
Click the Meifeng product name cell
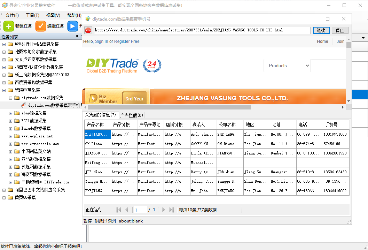click(97, 162)
